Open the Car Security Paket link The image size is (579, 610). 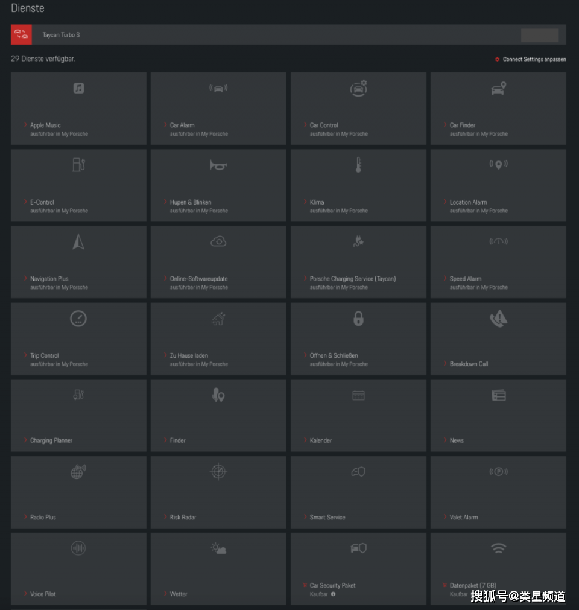click(332, 585)
